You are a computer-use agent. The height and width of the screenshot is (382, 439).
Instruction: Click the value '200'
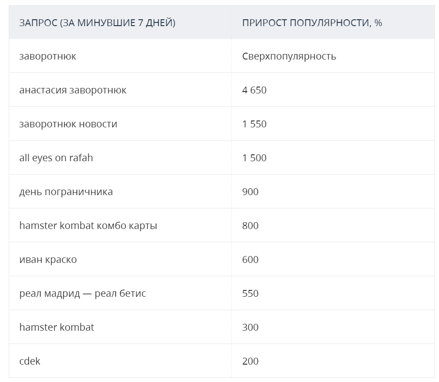(250, 361)
